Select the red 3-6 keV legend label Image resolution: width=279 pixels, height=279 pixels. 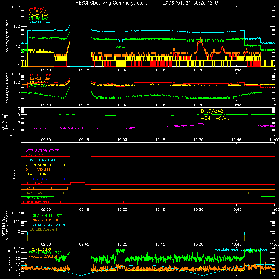[x=36, y=8]
